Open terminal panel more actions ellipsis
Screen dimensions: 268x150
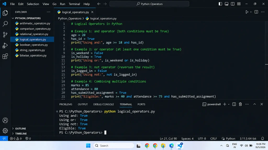(x=247, y=104)
